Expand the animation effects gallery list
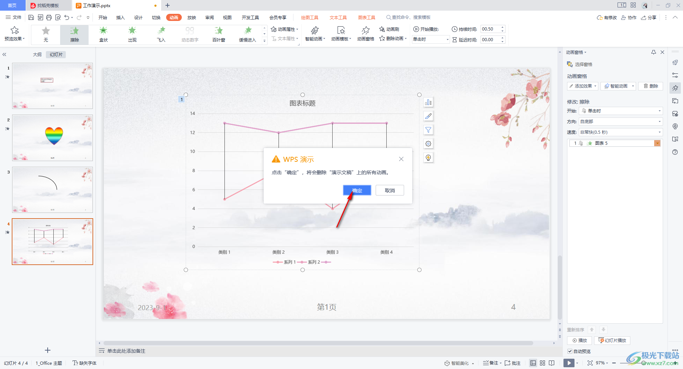 (x=264, y=41)
